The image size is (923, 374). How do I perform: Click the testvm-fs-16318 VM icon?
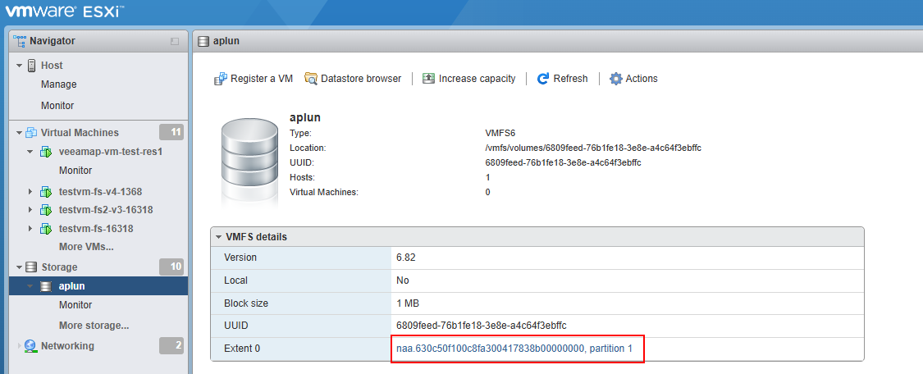[x=46, y=229]
